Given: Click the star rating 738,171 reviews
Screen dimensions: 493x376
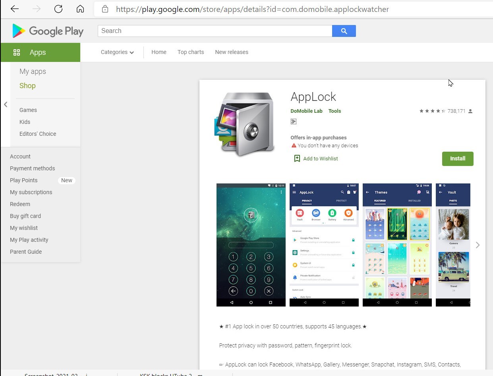Looking at the screenshot, I should point(446,111).
